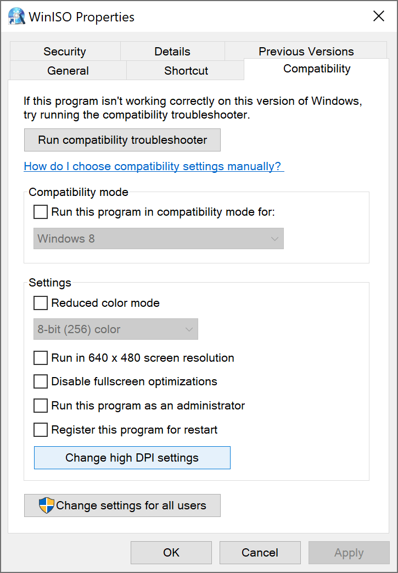Enable Run this program as an administrator

coord(40,406)
